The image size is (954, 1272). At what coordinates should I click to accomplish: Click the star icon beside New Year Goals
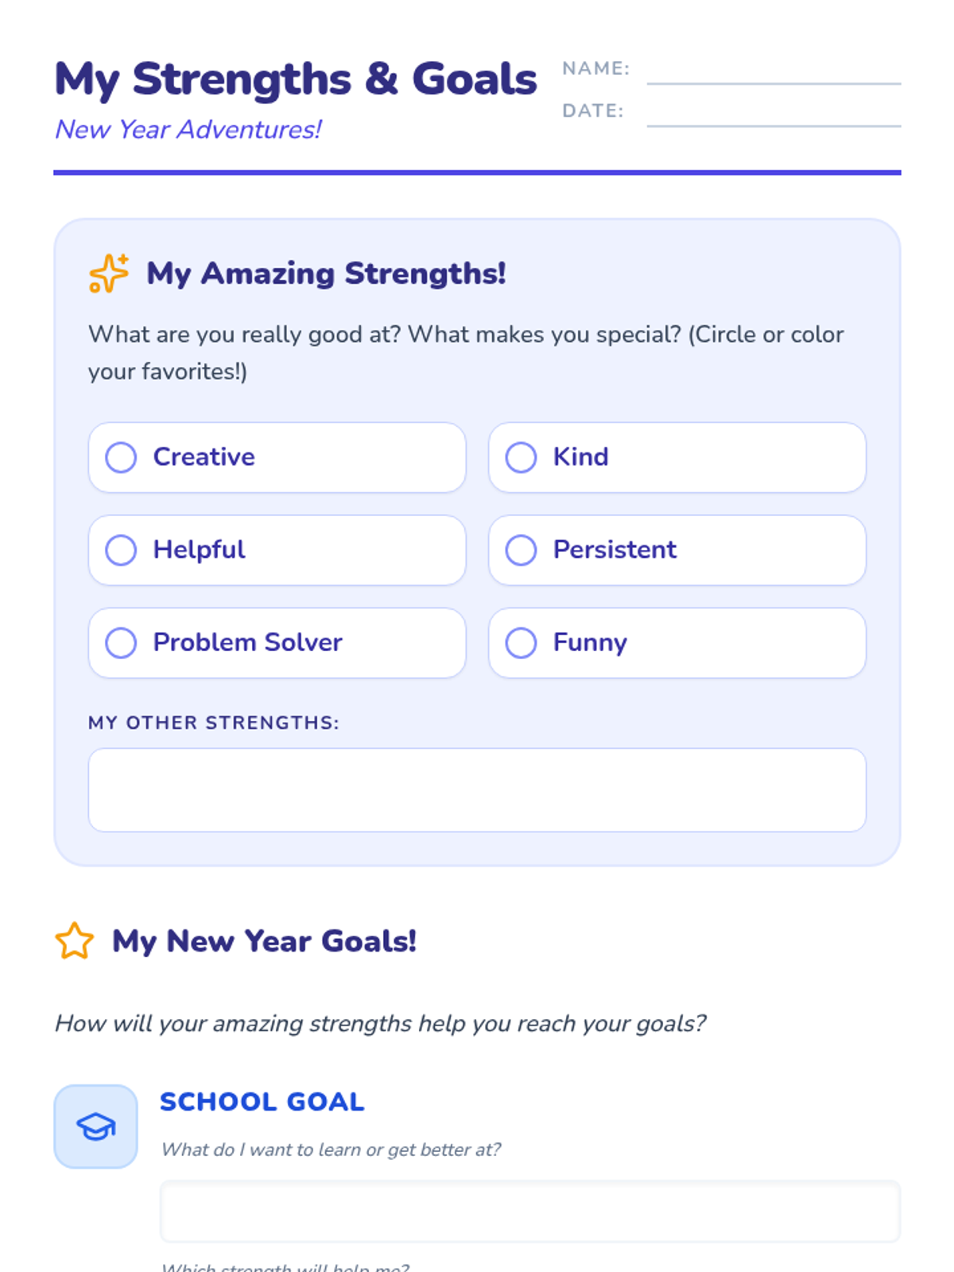coord(75,941)
